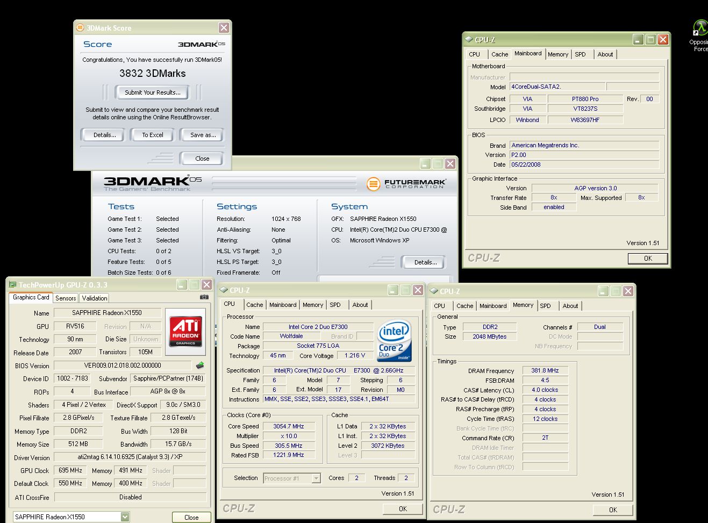The height and width of the screenshot is (523, 708).
Task: Export score with To Excel button
Action: point(153,135)
